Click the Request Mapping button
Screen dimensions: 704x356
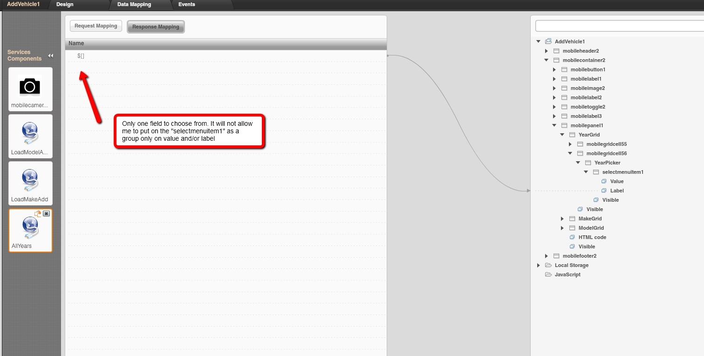96,26
